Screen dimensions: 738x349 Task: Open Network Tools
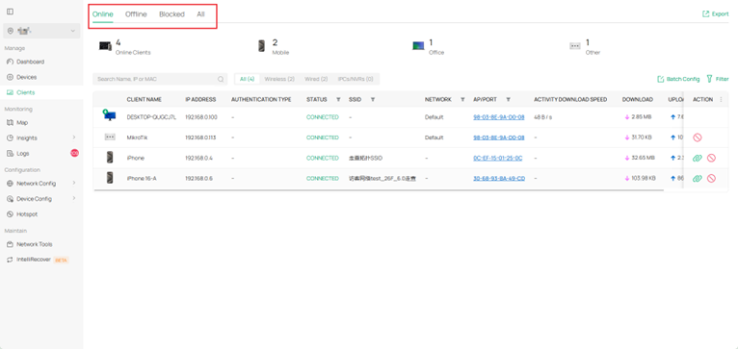pyautogui.click(x=35, y=244)
